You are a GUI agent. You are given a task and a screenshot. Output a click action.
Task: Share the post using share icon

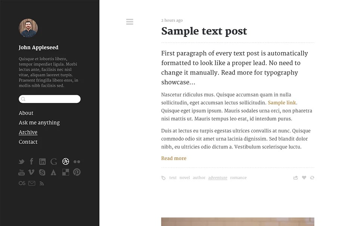pyautogui.click(x=296, y=178)
